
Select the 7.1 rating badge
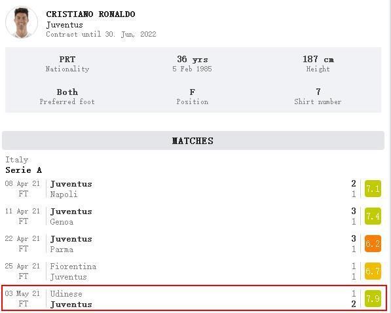pyautogui.click(x=373, y=189)
